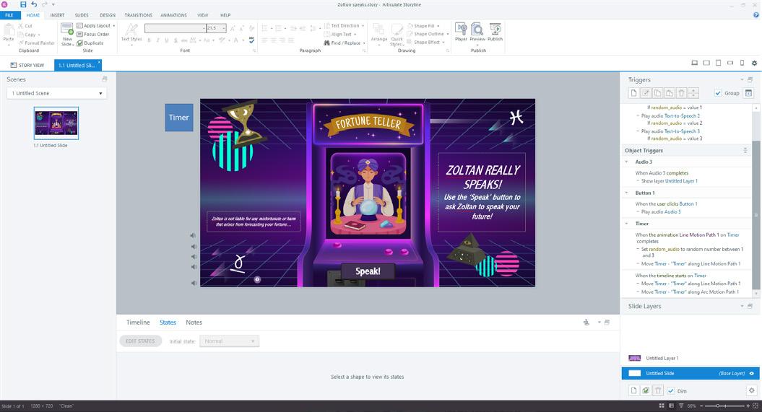This screenshot has height=412, width=762.
Task: Undo the last action
Action: tap(34, 4)
